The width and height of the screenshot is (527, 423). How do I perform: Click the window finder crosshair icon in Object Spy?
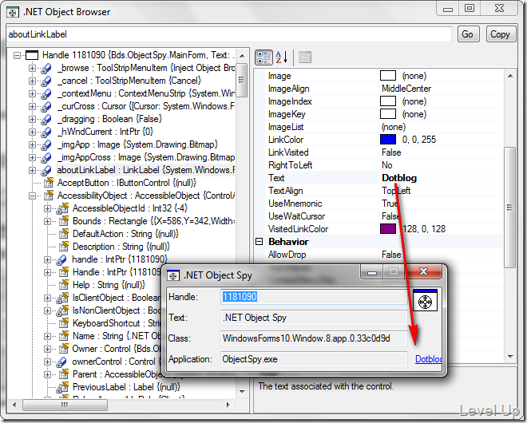click(x=425, y=301)
